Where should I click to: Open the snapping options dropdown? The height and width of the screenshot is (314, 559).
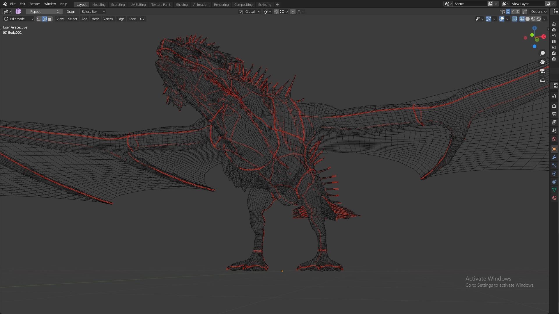pos(284,12)
